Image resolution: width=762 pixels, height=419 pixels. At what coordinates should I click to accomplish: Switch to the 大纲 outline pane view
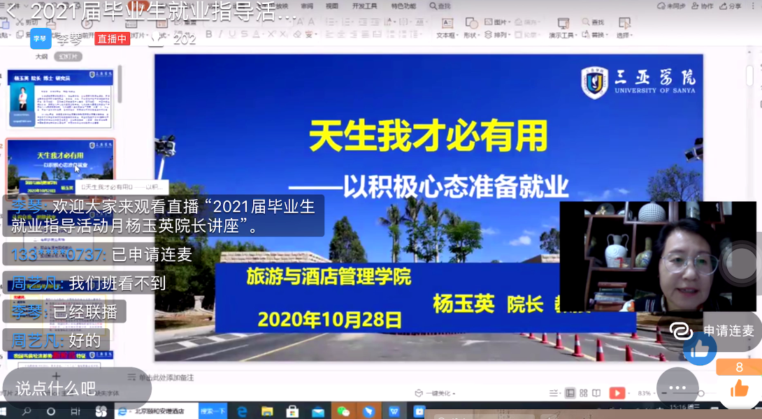(41, 57)
